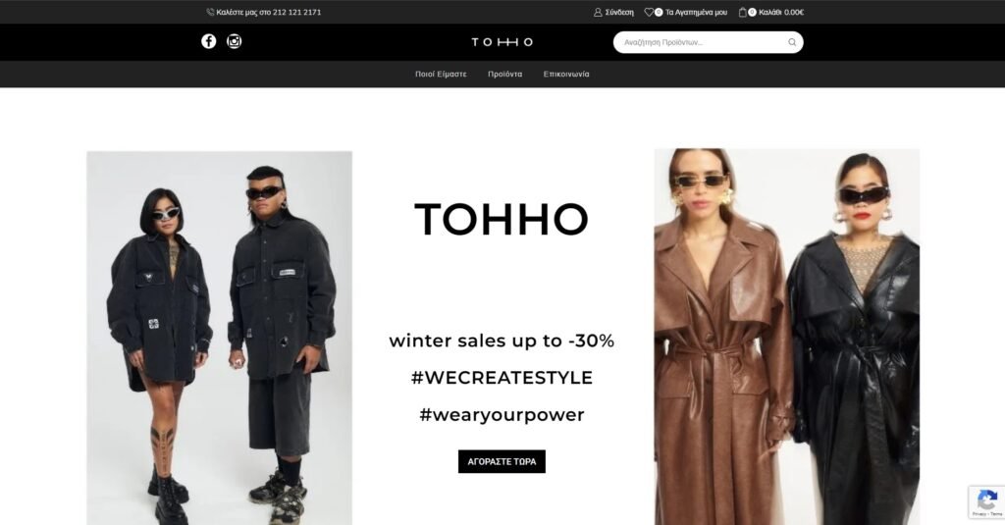Open the Instagram profile icon

[x=234, y=41]
